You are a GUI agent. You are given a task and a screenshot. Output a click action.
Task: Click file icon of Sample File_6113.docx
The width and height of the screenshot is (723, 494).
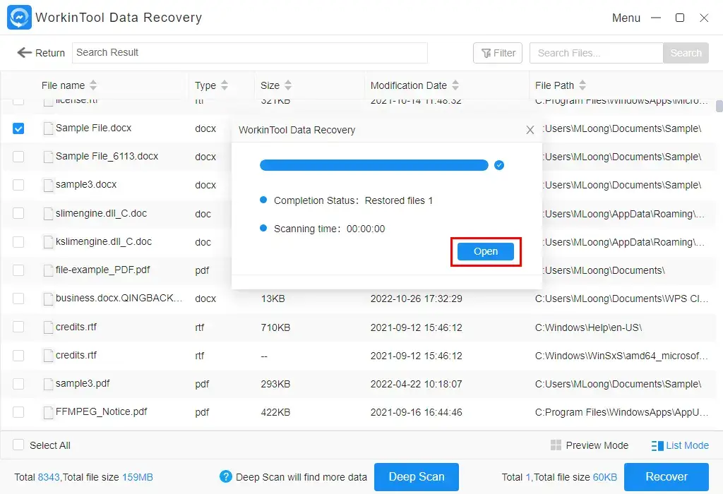pyautogui.click(x=48, y=157)
